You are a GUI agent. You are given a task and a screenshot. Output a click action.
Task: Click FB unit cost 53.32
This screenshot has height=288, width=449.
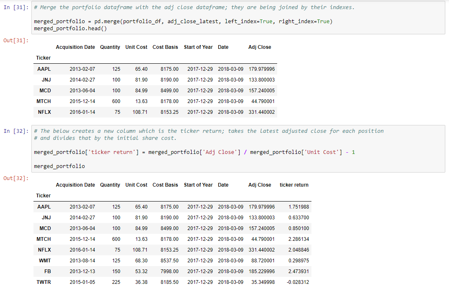(141, 271)
